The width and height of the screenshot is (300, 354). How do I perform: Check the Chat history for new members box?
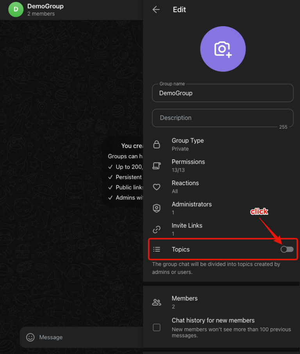(x=157, y=327)
